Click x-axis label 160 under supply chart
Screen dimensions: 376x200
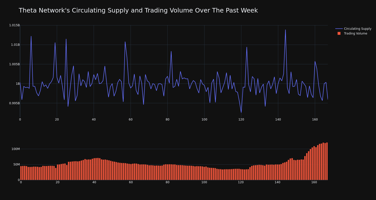(x=315, y=119)
